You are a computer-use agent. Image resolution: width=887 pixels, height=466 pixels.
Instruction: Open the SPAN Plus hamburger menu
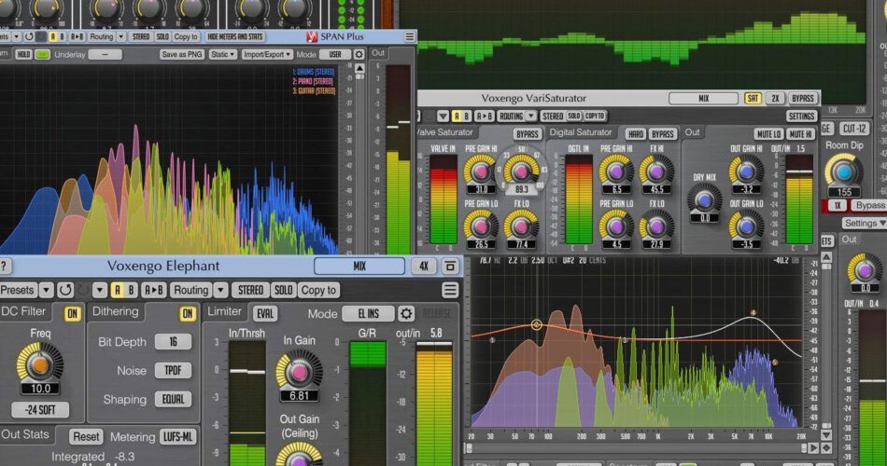[409, 37]
